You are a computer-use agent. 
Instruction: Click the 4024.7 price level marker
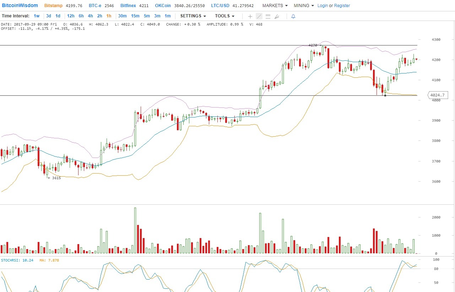pyautogui.click(x=438, y=95)
